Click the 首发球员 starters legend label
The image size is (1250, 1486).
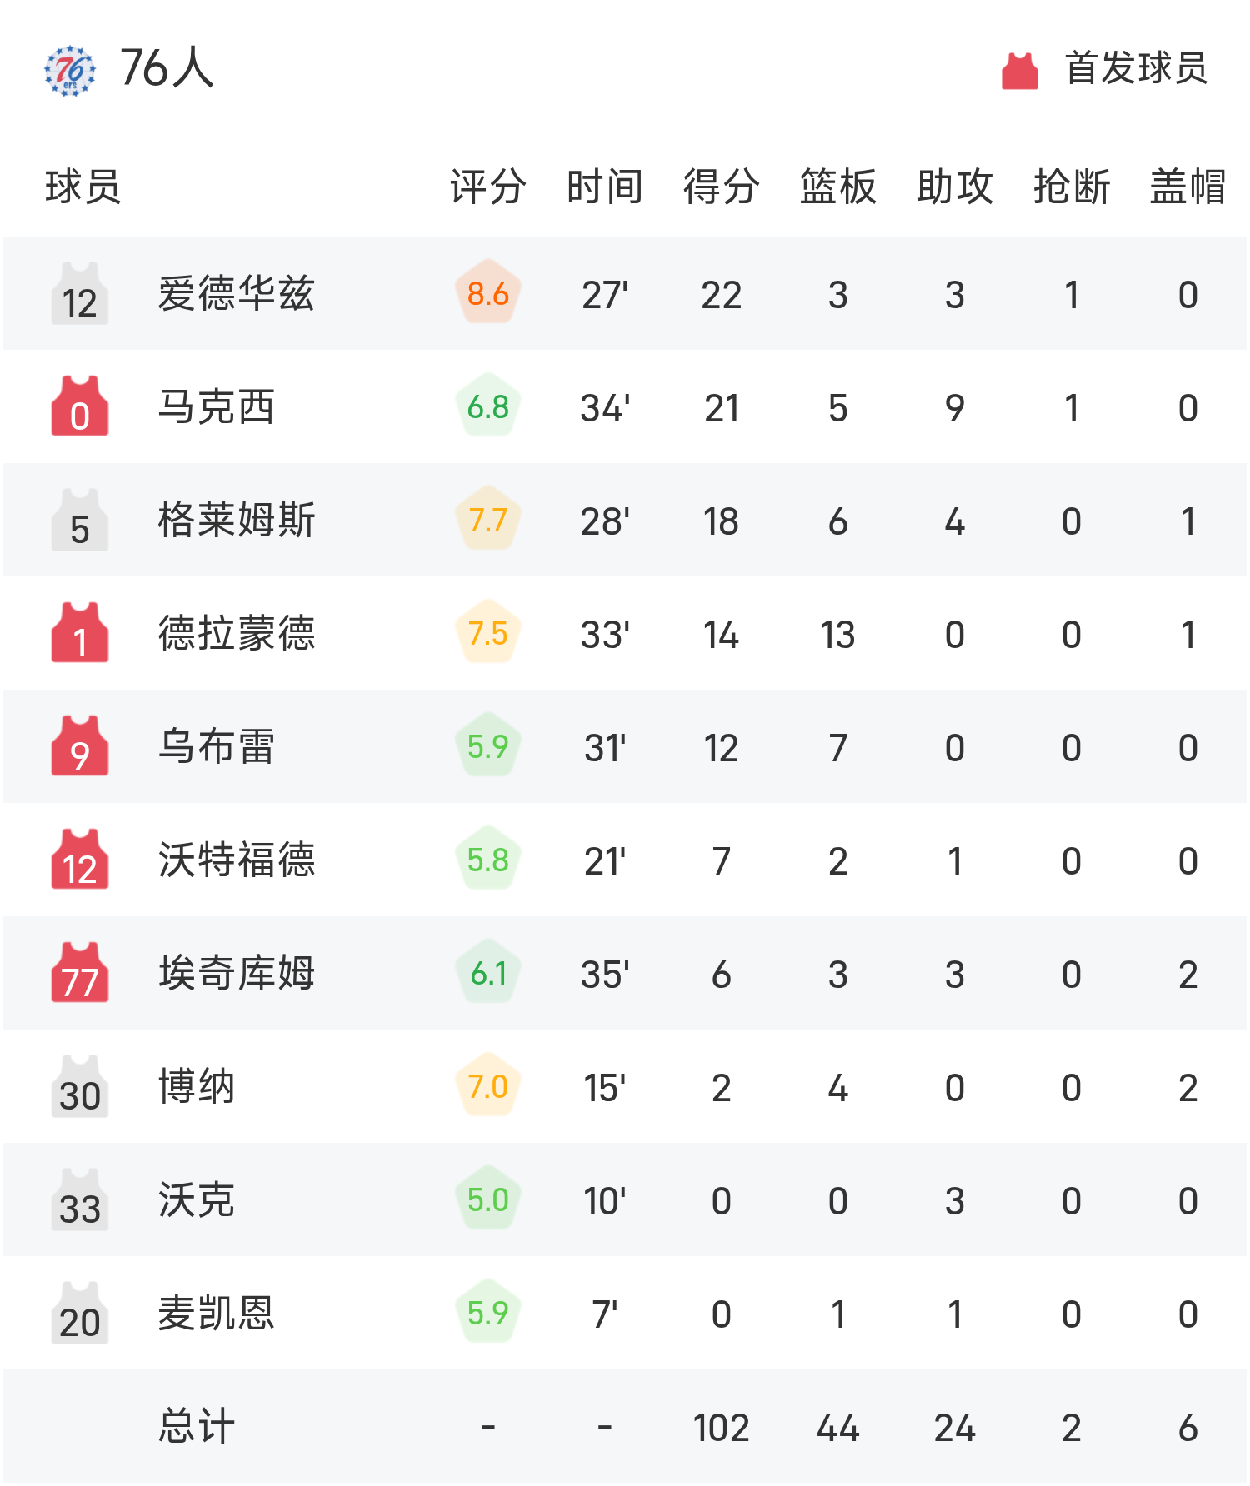[x=1137, y=68]
